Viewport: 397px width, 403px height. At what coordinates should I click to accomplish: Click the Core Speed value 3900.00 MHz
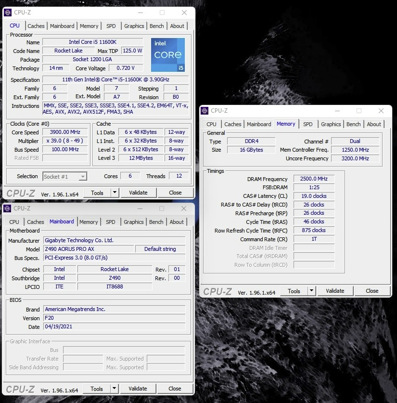(65, 132)
